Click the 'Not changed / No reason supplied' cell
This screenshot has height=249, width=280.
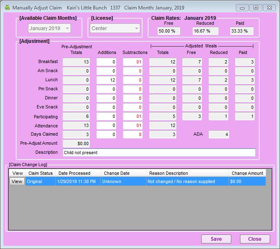(x=187, y=181)
